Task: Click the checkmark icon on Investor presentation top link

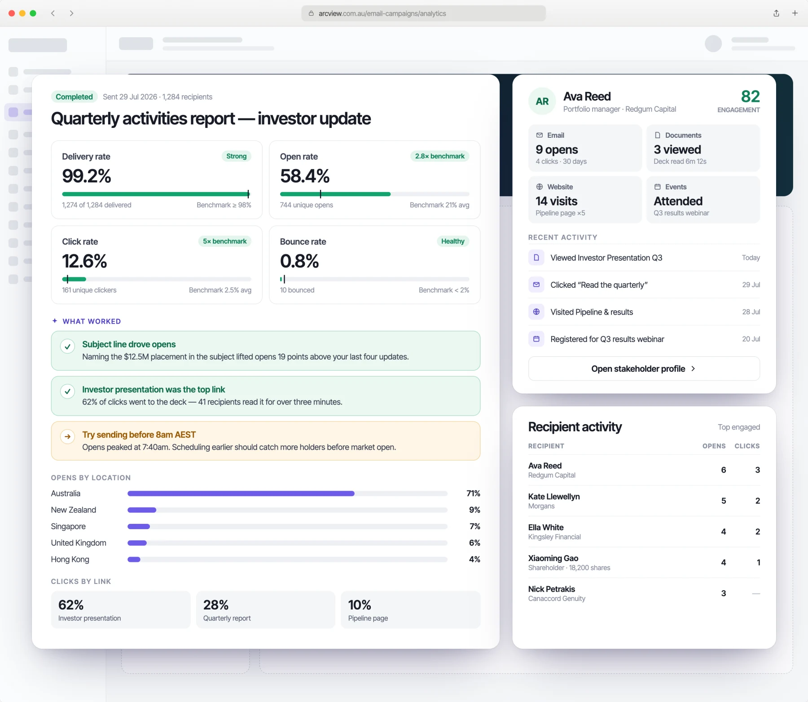Action: pyautogui.click(x=67, y=391)
